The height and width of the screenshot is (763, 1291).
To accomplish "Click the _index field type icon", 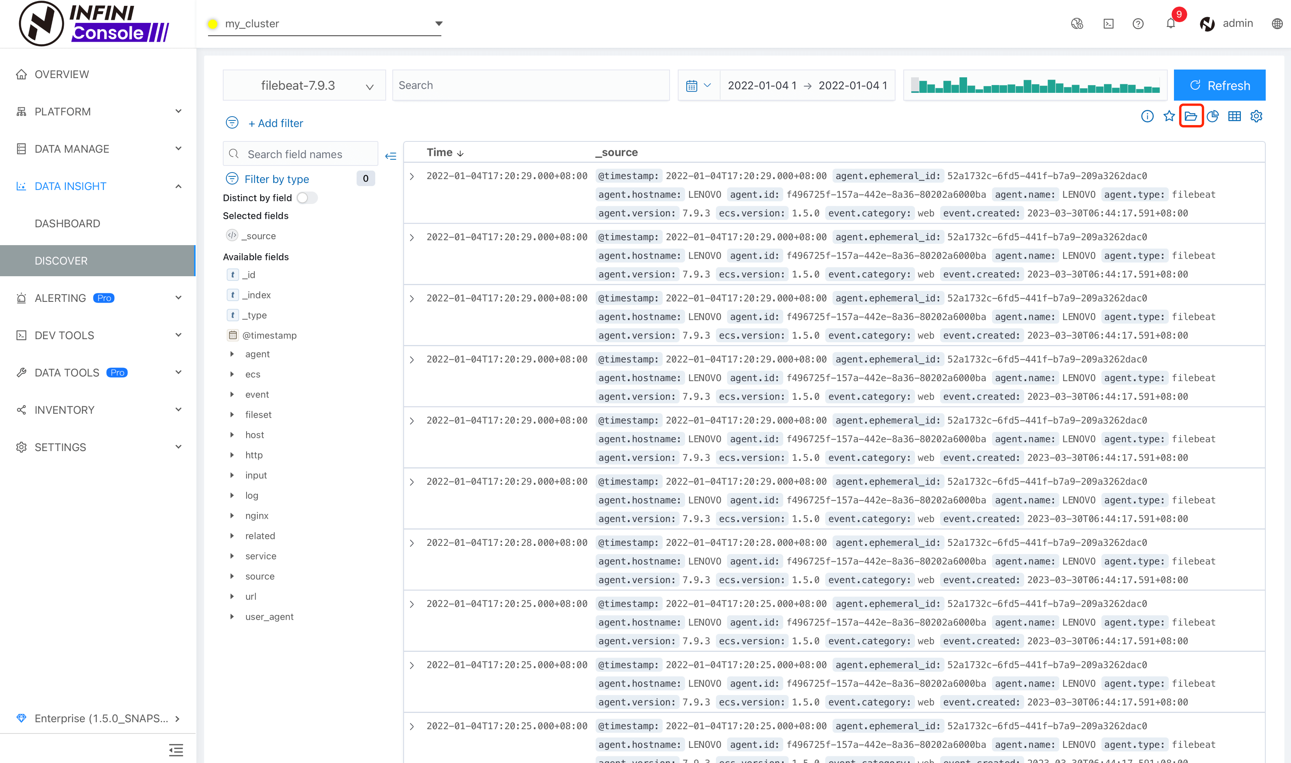I will (x=233, y=294).
